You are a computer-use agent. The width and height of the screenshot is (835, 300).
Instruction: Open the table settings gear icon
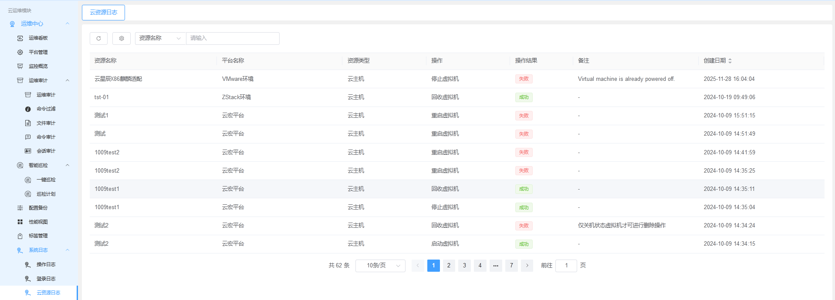click(122, 38)
